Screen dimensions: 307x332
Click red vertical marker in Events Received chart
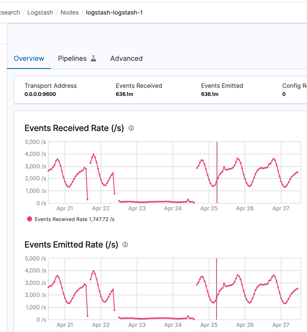(217, 171)
